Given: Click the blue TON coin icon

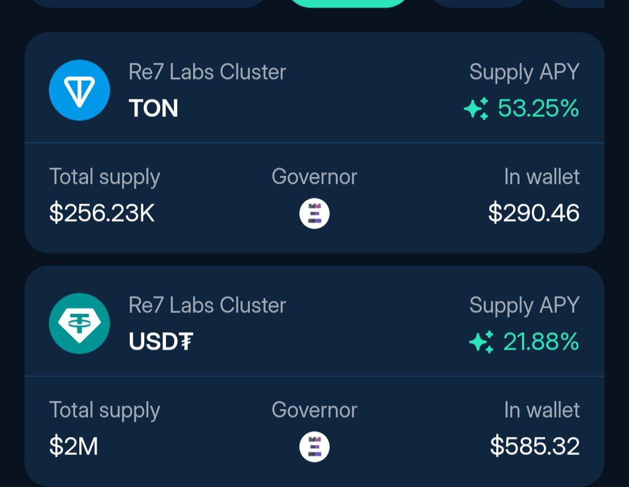Looking at the screenshot, I should click(x=79, y=90).
